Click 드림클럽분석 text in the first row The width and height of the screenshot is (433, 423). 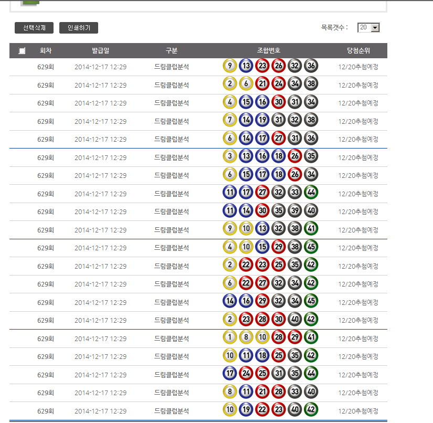pyautogui.click(x=172, y=67)
